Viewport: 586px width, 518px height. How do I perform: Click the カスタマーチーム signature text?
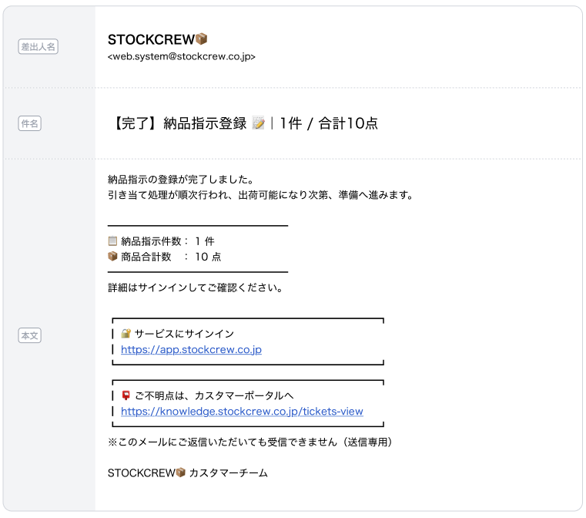click(228, 473)
